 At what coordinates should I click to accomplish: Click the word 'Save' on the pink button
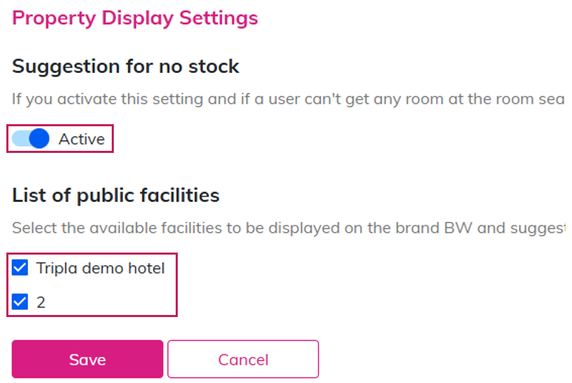tap(87, 360)
